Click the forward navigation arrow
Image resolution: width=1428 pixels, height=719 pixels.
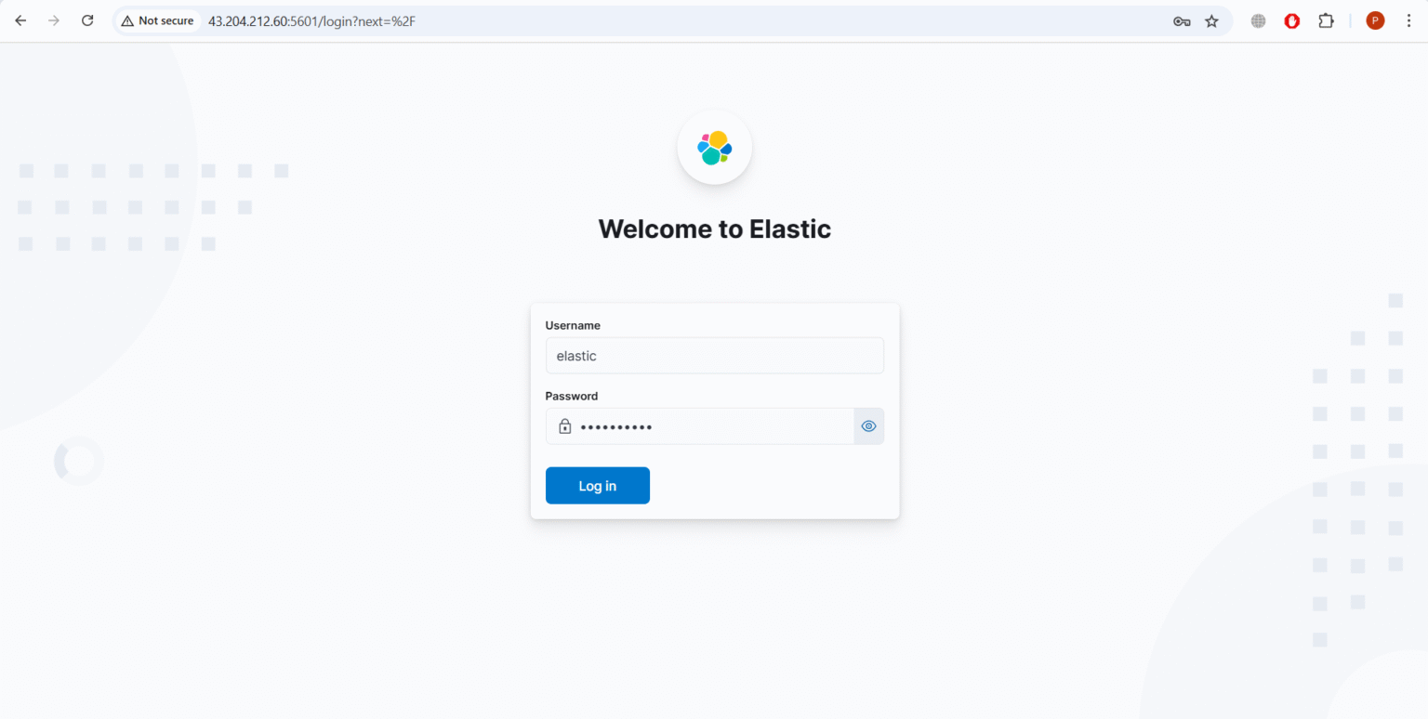[x=54, y=20]
